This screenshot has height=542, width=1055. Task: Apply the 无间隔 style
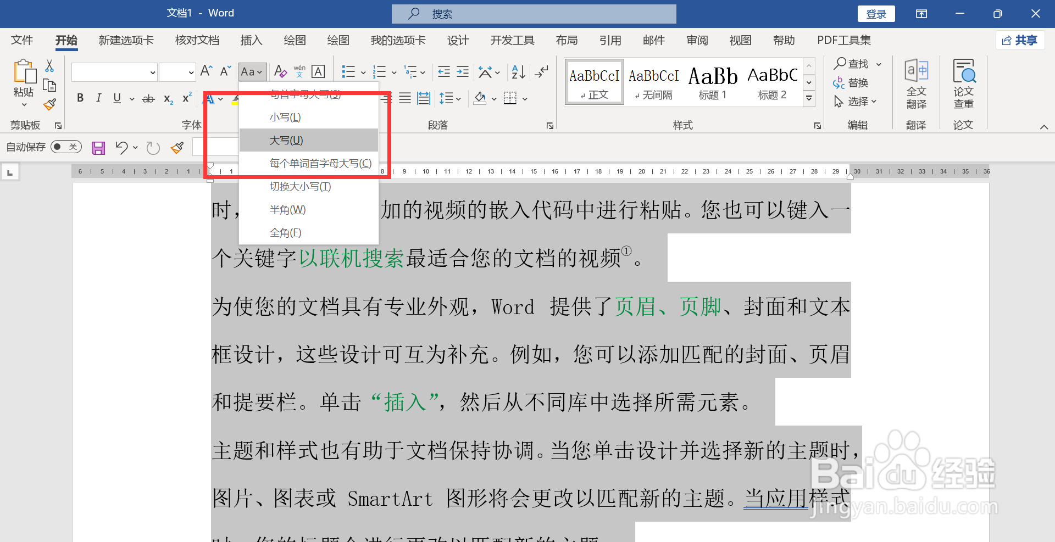(x=653, y=82)
